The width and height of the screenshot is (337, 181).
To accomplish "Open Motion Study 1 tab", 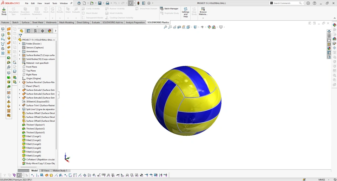I will [60, 170].
